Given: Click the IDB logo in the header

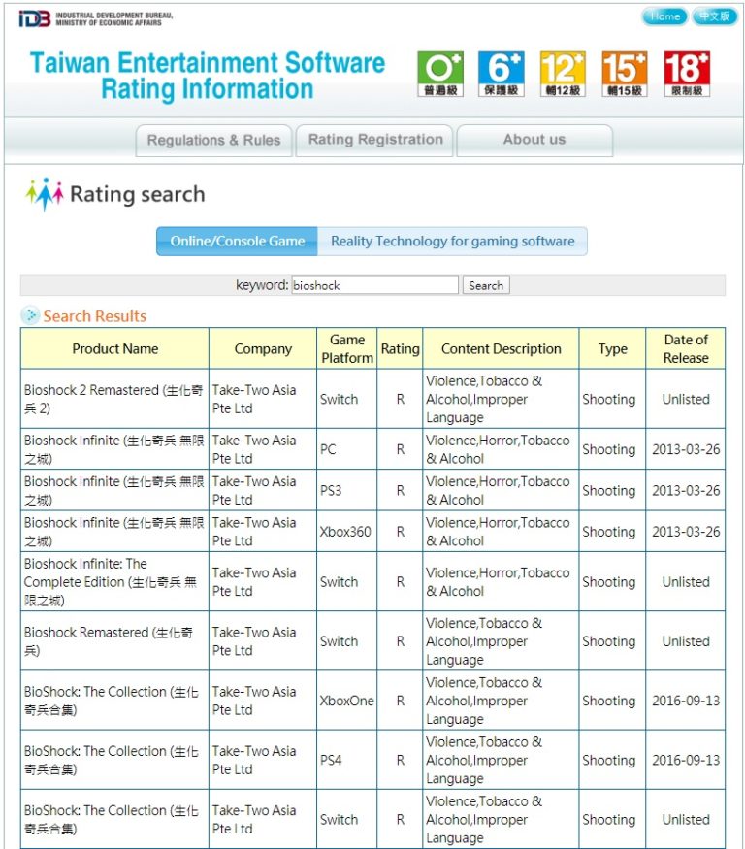Looking at the screenshot, I should (x=35, y=18).
